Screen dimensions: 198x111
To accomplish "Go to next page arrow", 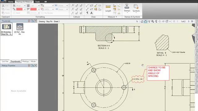I will click(x=189, y=21).
